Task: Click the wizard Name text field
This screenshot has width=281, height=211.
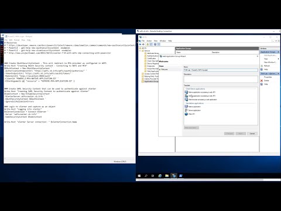Action: [221, 70]
